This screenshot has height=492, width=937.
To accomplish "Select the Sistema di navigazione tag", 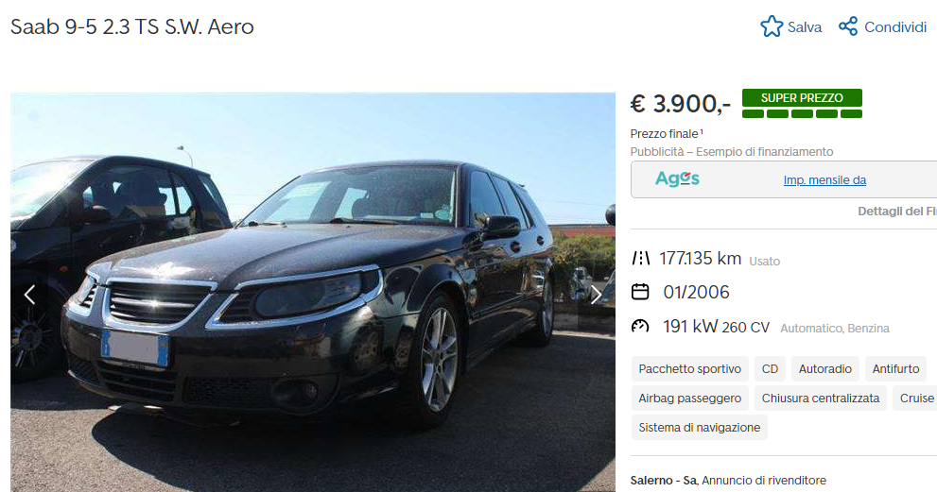I will tap(699, 428).
